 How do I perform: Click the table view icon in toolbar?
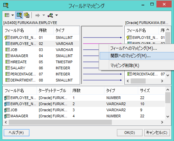[7, 15]
